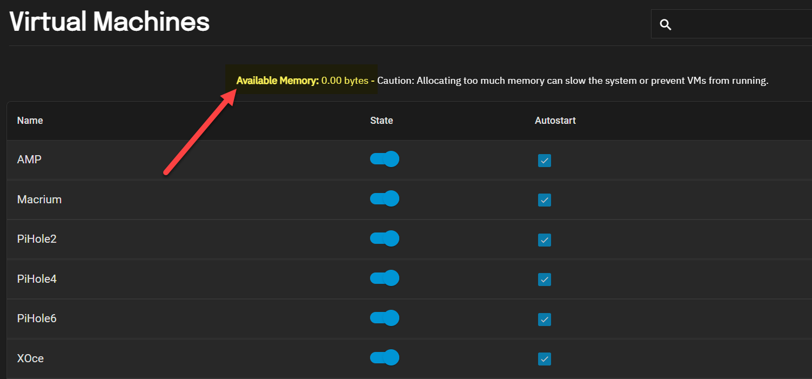The height and width of the screenshot is (379, 812).
Task: Disable the PiHole6 state switch
Action: 384,317
